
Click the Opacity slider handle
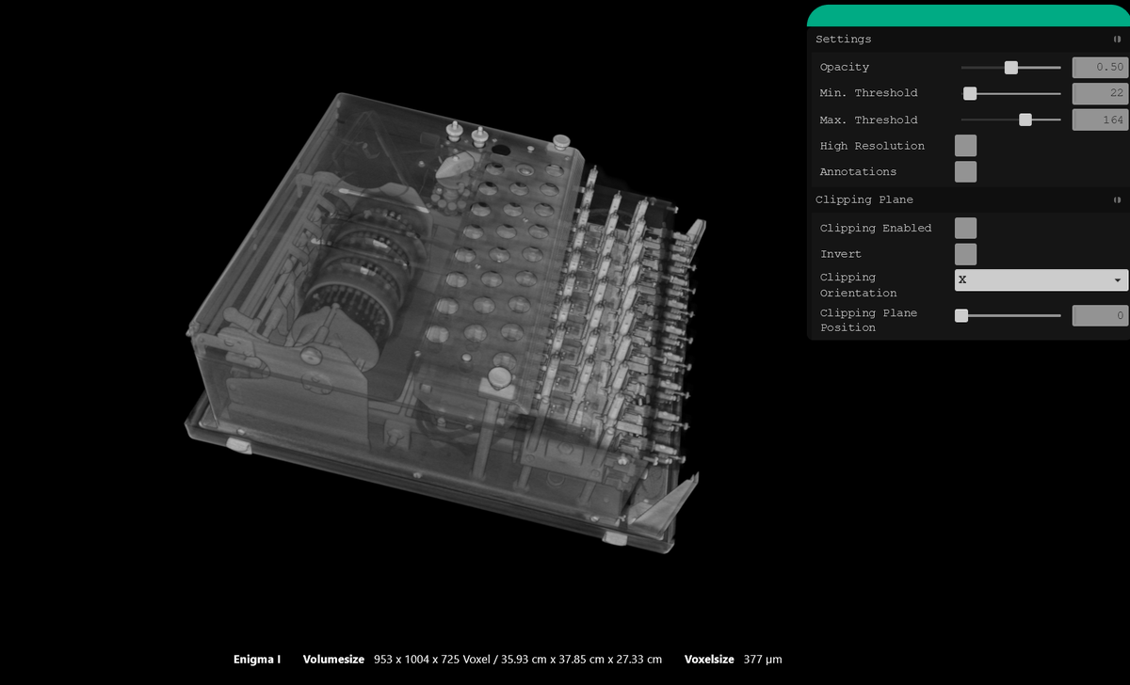coord(1011,68)
